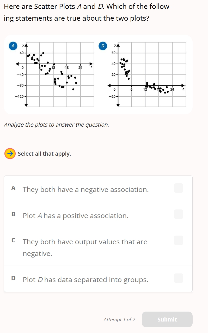Check the box for answer choice B
Viewport: 208px width, 333px height.
point(179,214)
